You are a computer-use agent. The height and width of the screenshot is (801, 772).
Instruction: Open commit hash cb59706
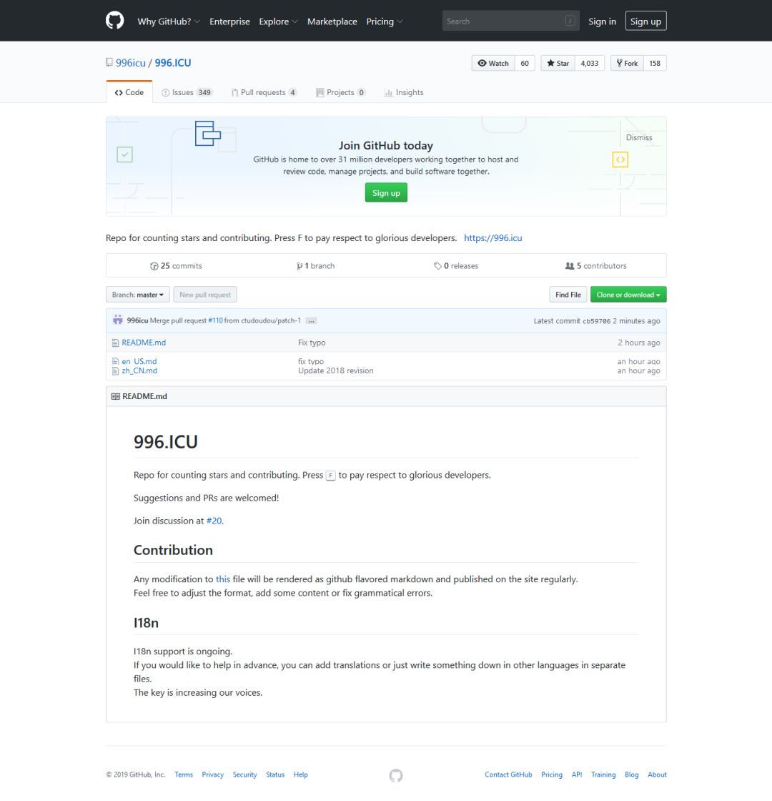(596, 321)
